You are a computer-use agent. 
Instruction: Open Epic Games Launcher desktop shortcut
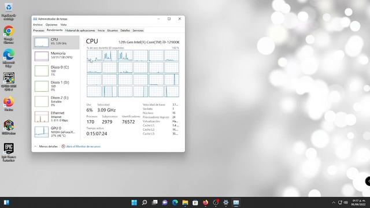coord(9,153)
